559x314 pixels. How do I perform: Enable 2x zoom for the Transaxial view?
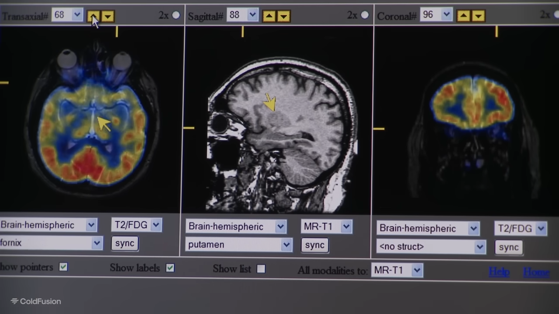[176, 15]
